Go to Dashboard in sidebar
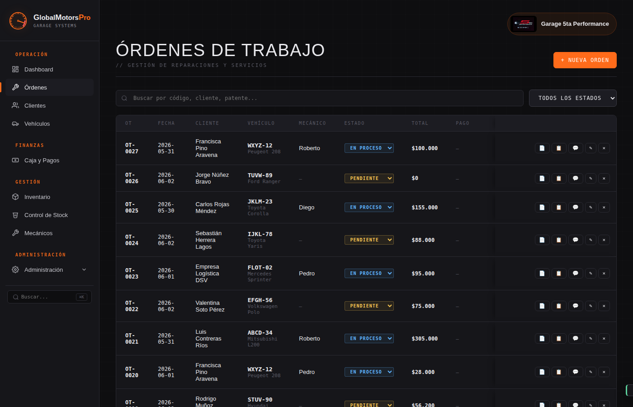 pos(50,69)
